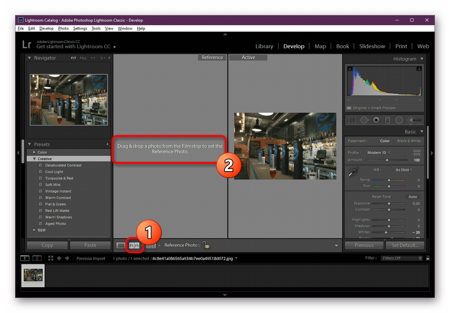Screen dimensions: 450x313
Task: Select the photo thumbnail in Filmstrip
Action: (33, 275)
